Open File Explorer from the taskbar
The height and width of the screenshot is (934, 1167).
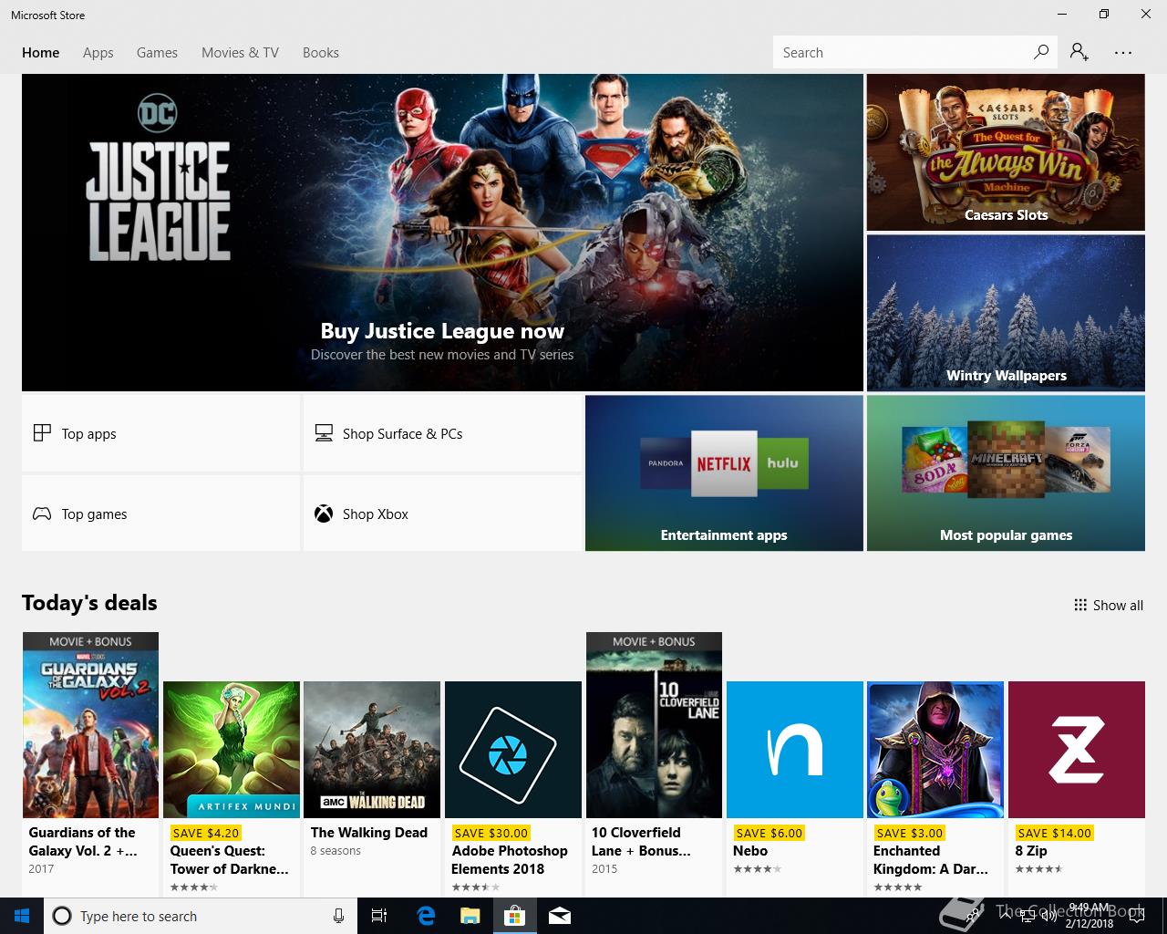(470, 916)
